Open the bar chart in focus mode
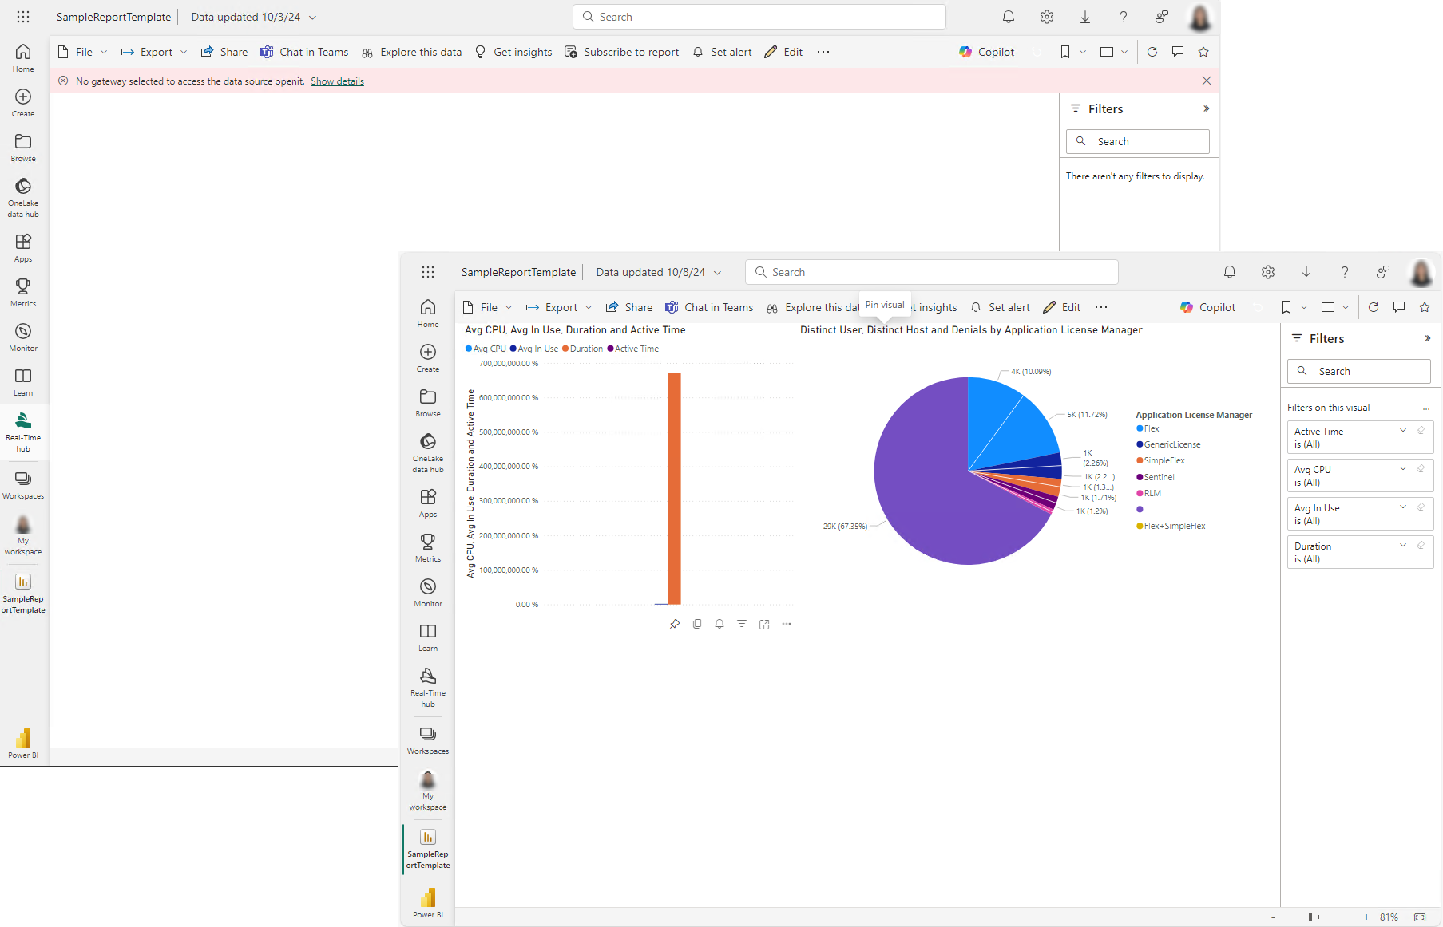 764,624
